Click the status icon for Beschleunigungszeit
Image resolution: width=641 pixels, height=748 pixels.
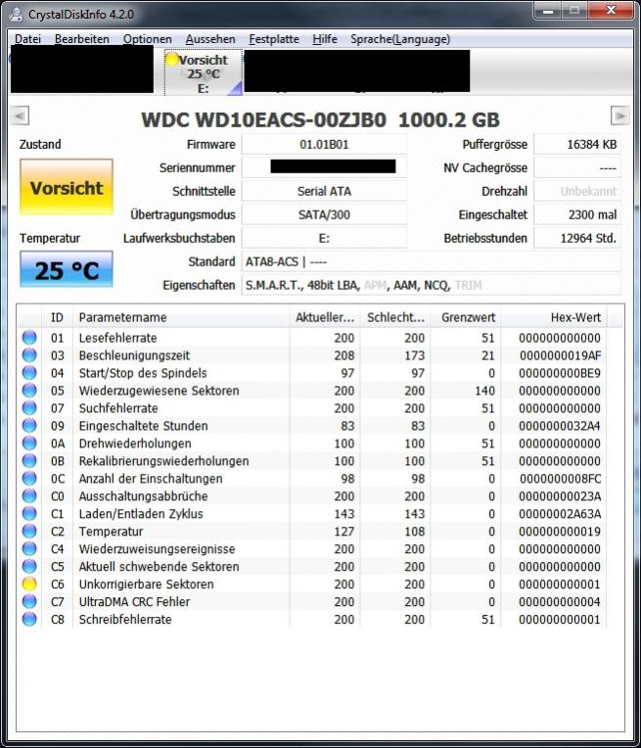tap(29, 355)
